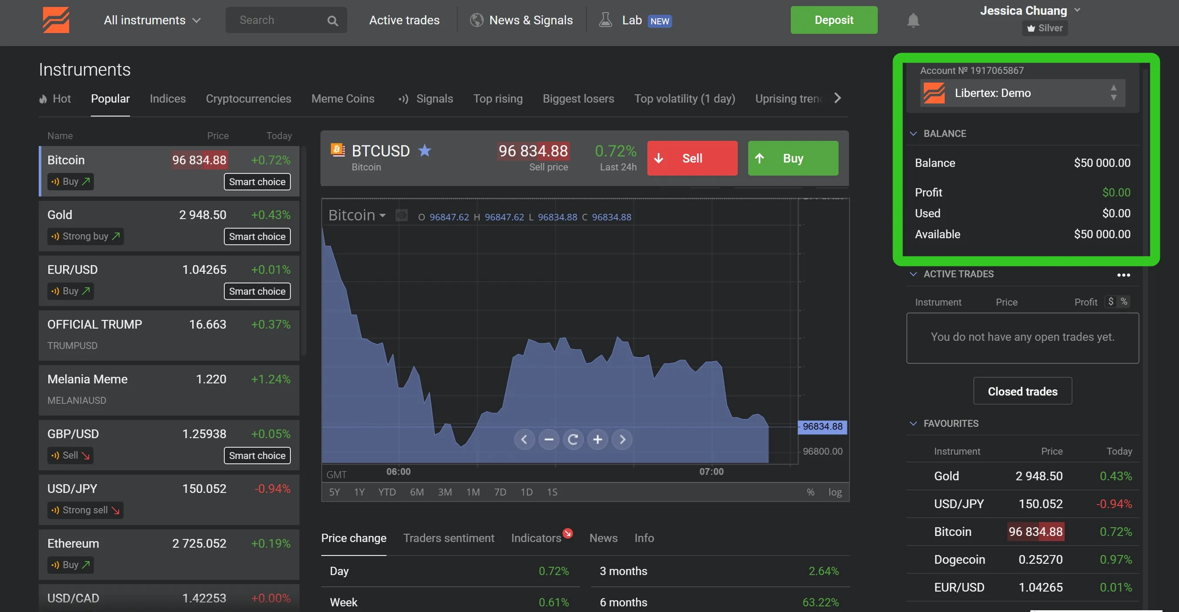Toggle log scale on the chart

[x=835, y=492]
